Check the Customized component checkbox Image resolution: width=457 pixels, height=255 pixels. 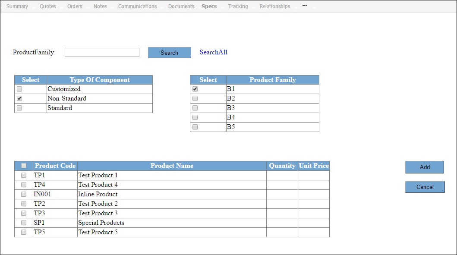tap(19, 89)
